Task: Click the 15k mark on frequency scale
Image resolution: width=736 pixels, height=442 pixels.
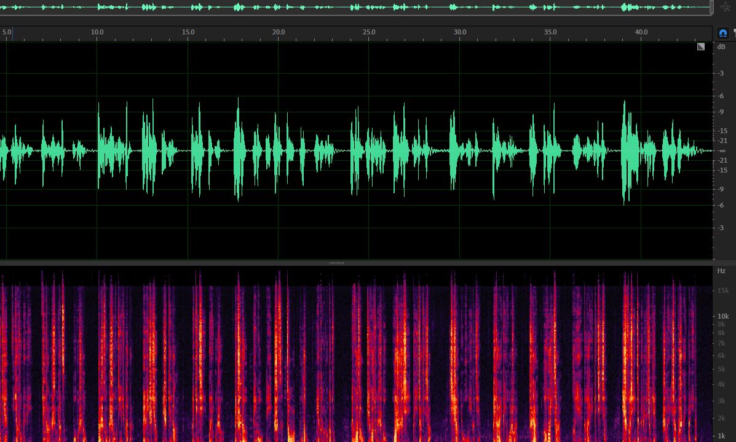Action: tap(722, 290)
